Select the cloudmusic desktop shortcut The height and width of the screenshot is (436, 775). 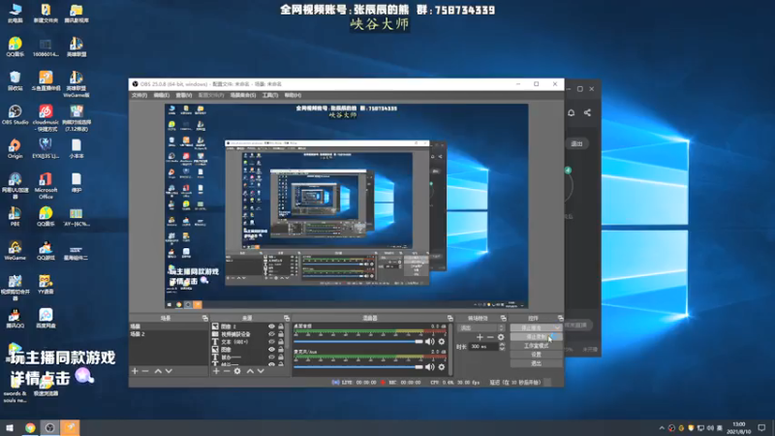[46, 117]
